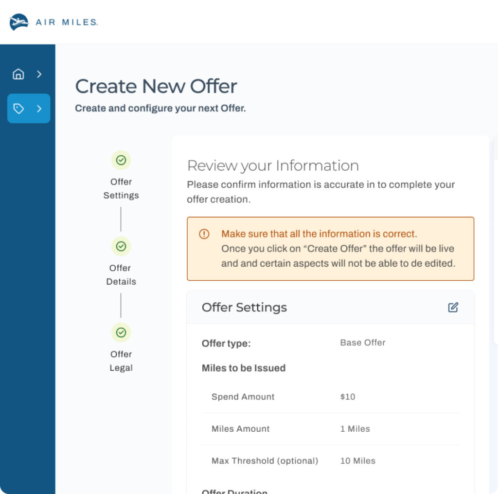Go to the Offer Settings step label
This screenshot has width=498, height=494.
[x=121, y=188]
